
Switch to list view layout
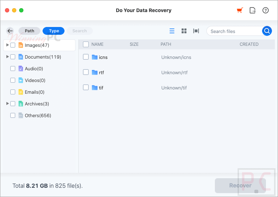coord(172,31)
